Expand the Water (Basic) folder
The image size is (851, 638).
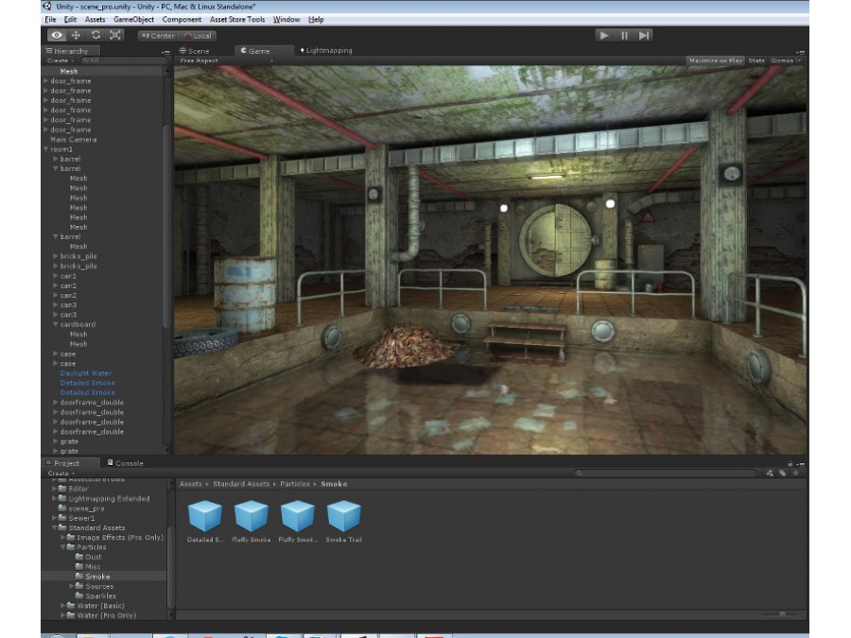click(63, 606)
